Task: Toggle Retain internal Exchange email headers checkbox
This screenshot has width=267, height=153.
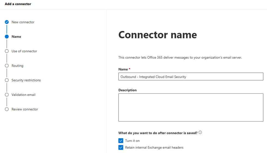Action: 121,148
